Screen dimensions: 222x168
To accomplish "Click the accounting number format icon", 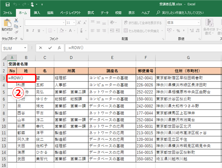I will [x=169, y=30].
